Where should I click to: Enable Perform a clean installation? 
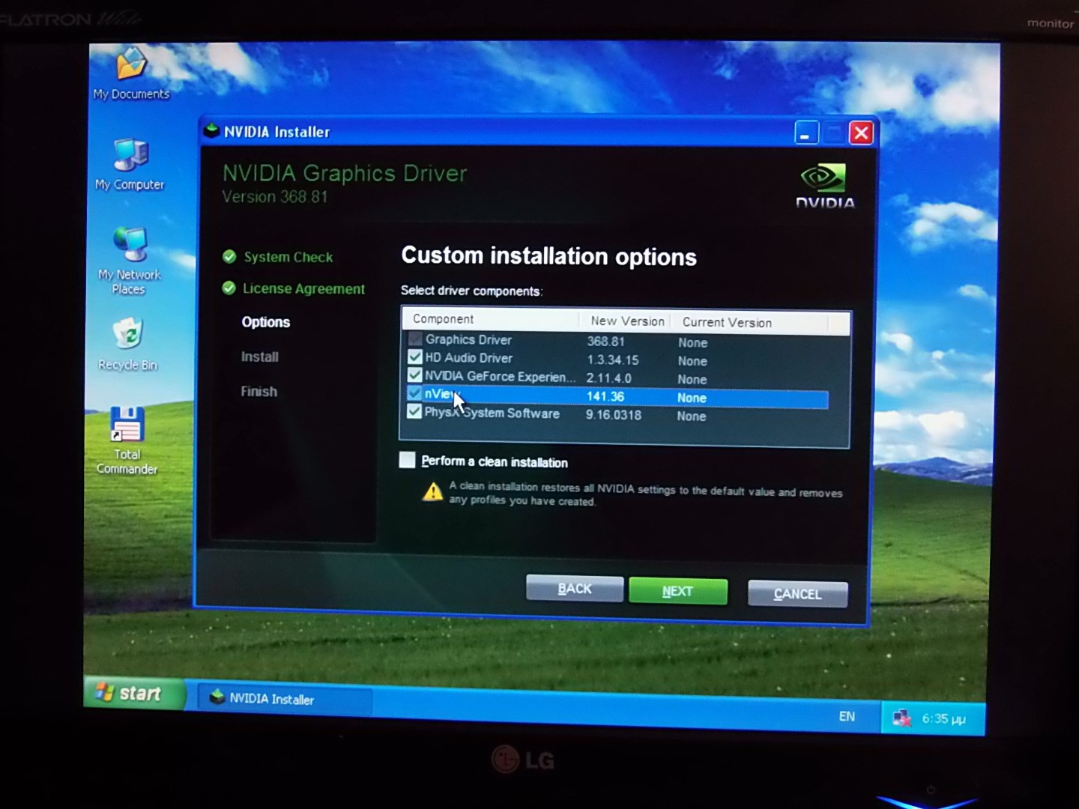pos(407,460)
